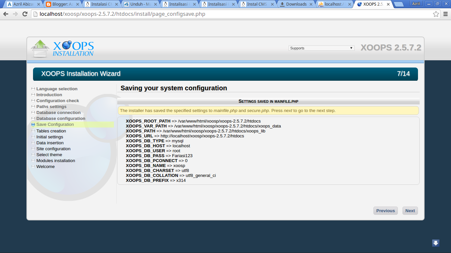451x253 pixels.
Task: Click the Select theme step
Action: click(x=49, y=155)
